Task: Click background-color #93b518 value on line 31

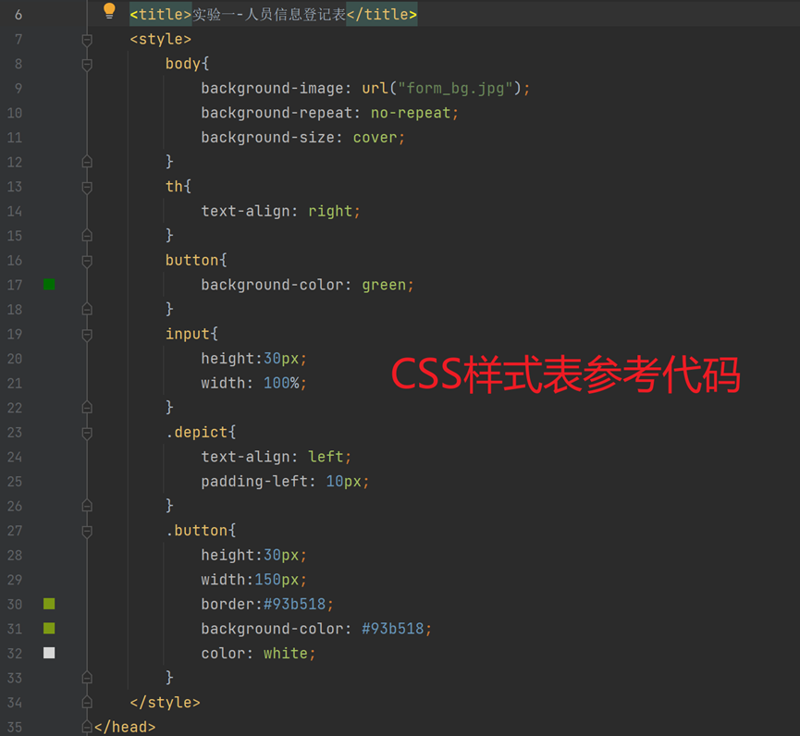Action: coord(393,629)
